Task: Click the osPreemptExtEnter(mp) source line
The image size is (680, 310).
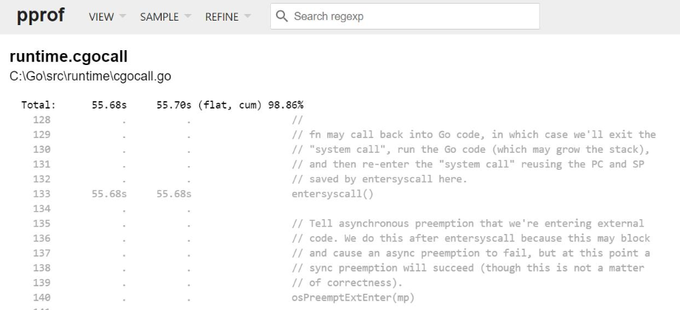Action: pyautogui.click(x=353, y=297)
